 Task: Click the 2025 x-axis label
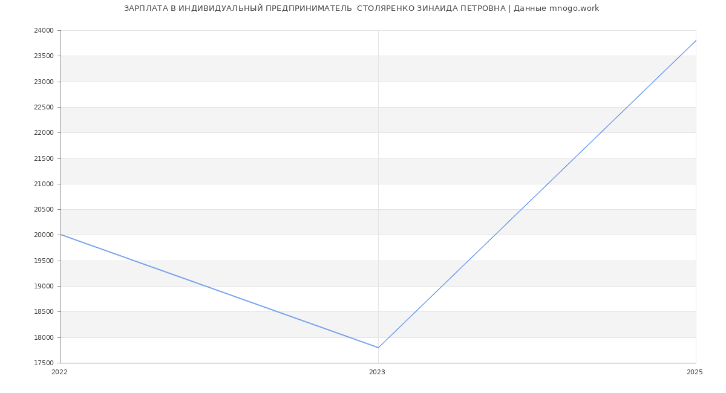pos(695,372)
